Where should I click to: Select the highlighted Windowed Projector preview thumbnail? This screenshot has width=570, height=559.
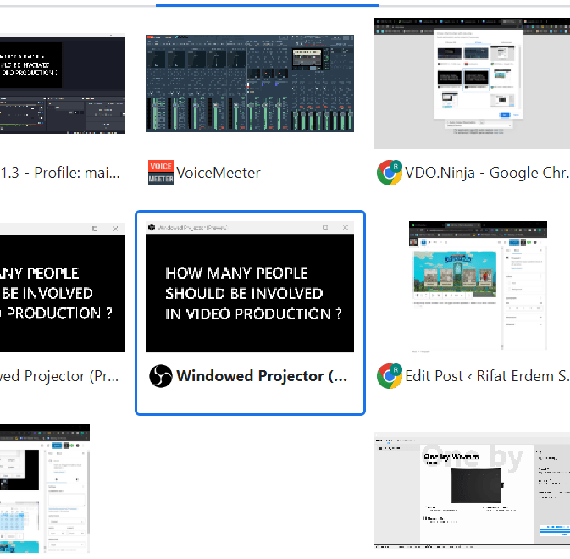click(x=250, y=286)
